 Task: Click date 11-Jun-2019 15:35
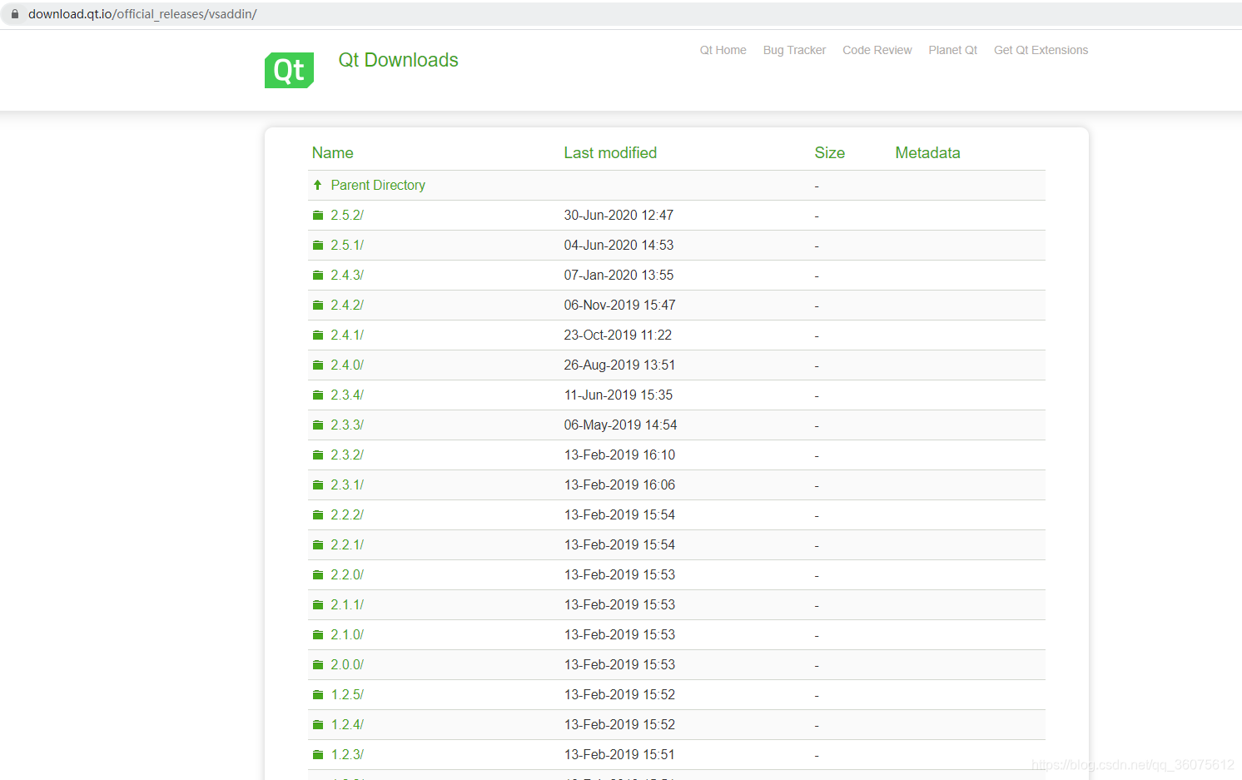[619, 395]
